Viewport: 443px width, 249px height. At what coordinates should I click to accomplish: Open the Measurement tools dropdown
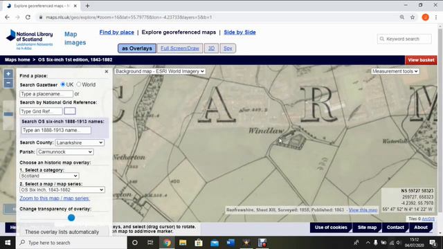pyautogui.click(x=395, y=71)
